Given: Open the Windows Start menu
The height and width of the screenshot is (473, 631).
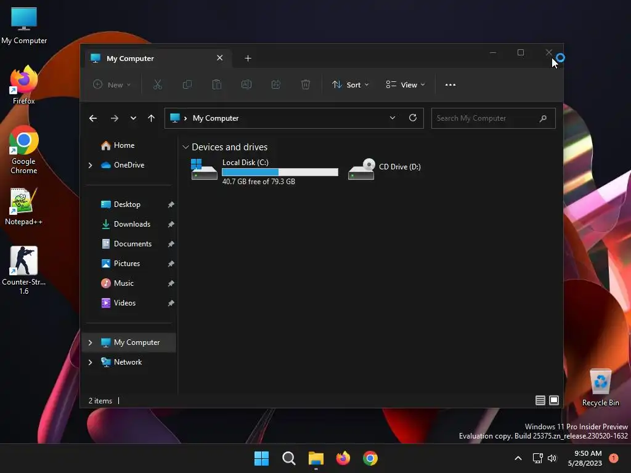Looking at the screenshot, I should [x=261, y=458].
